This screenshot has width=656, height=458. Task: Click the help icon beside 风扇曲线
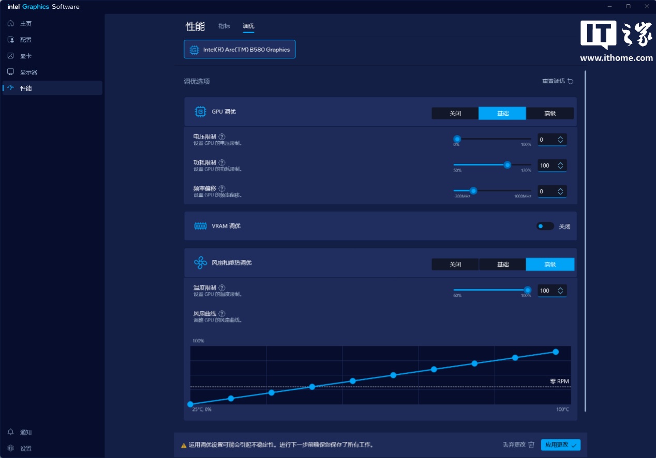click(x=222, y=313)
